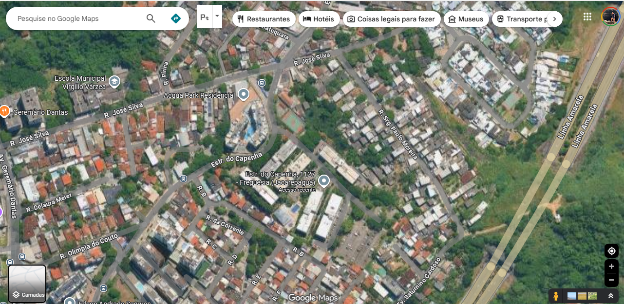Image resolution: width=624 pixels, height=304 pixels.
Task: Center map on my location
Action: coord(611,251)
